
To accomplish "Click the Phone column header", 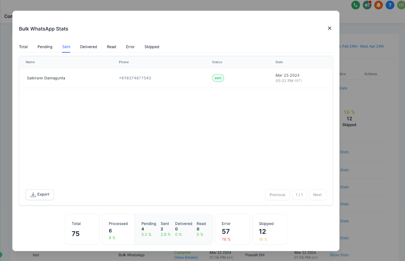I will pos(124,62).
